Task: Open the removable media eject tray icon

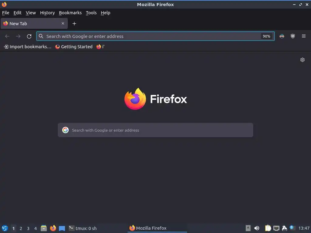Action: click(248, 228)
